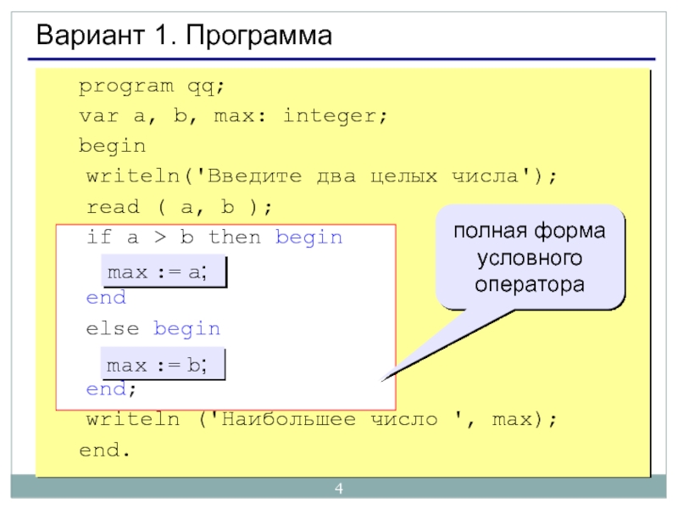Select the writeln 'Введите два целых числа' line
This screenshot has width=678, height=509.
(322, 176)
